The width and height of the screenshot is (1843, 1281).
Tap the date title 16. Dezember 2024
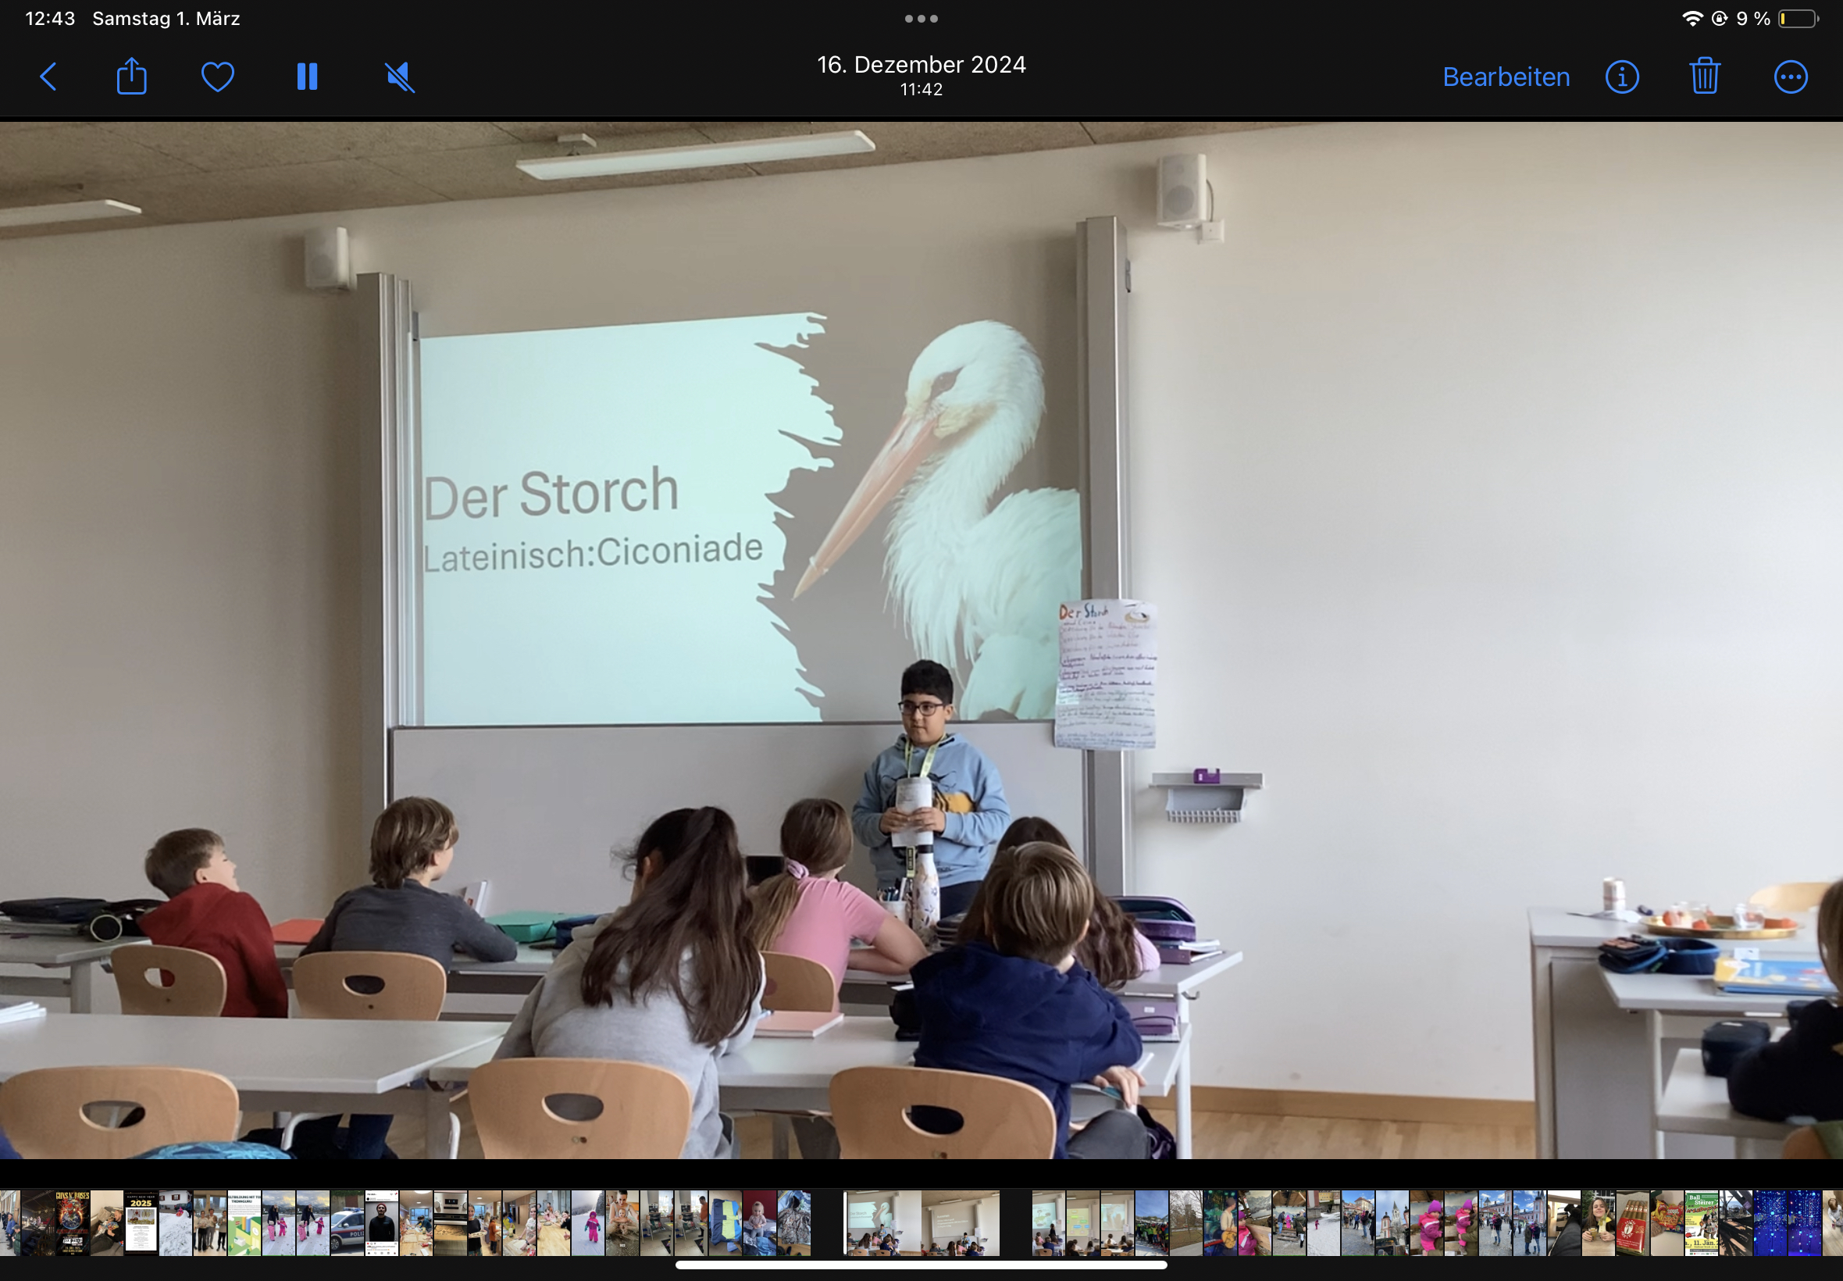pos(921,64)
